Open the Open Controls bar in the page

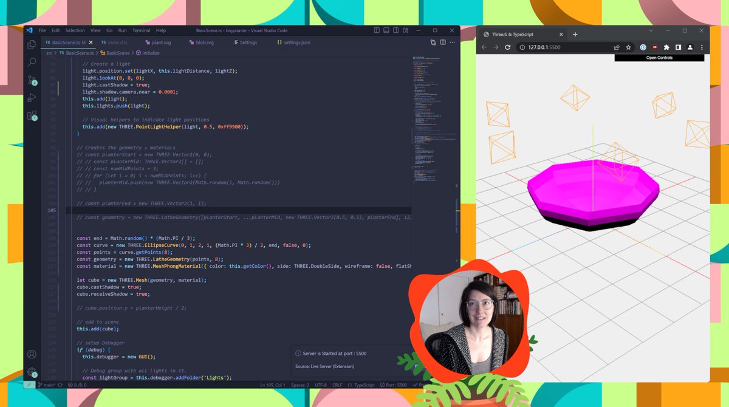tap(659, 58)
